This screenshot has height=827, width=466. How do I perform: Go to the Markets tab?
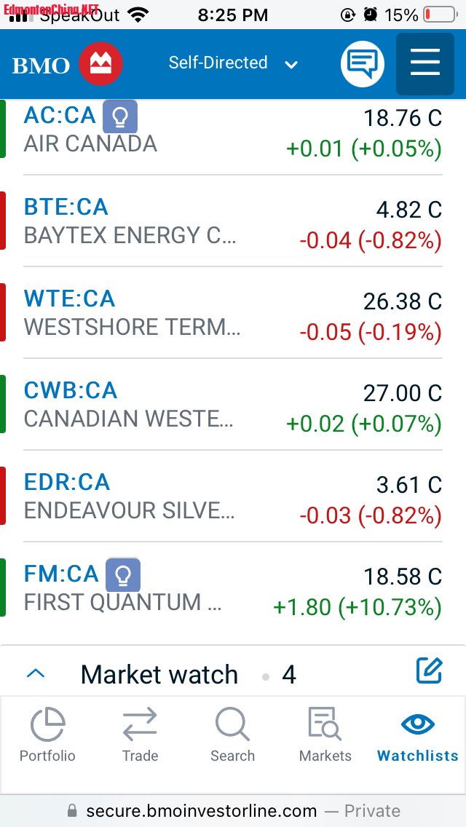[325, 736]
